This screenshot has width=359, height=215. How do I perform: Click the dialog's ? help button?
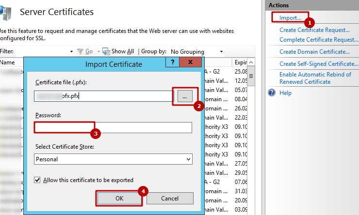tap(171, 63)
